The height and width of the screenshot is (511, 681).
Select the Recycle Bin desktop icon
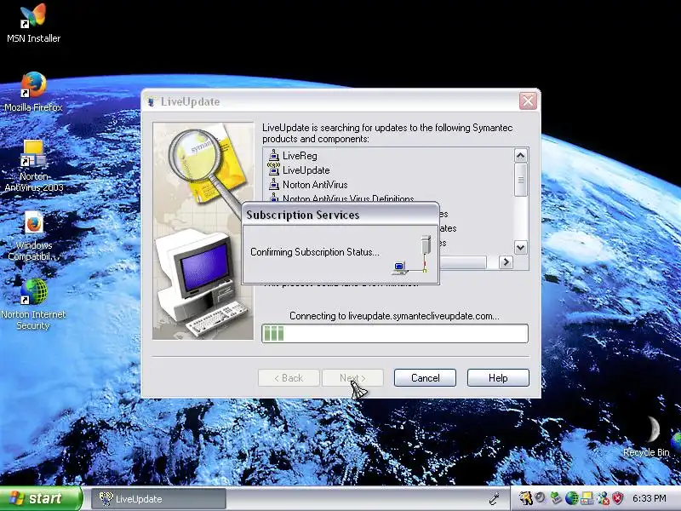646,437
